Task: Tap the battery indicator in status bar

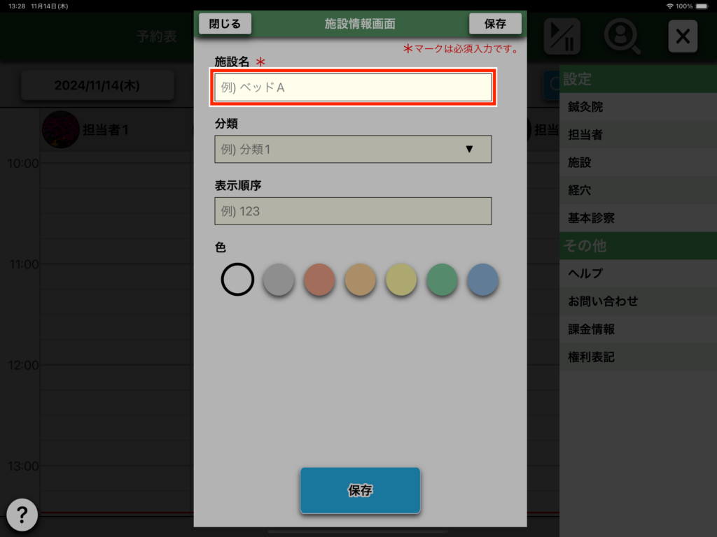Action: click(703, 6)
